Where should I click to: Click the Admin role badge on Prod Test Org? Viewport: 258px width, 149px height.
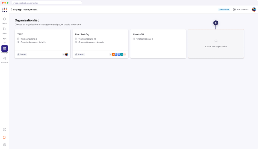point(79,54)
